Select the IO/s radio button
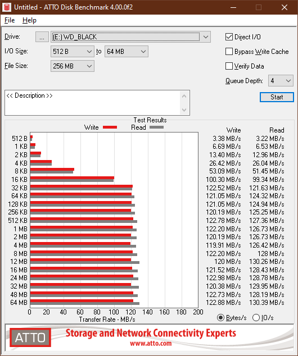This screenshot has height=356, width=298. pyautogui.click(x=256, y=317)
